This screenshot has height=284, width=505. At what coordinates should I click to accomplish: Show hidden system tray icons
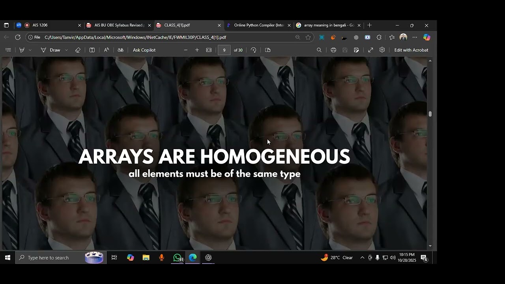(362, 258)
